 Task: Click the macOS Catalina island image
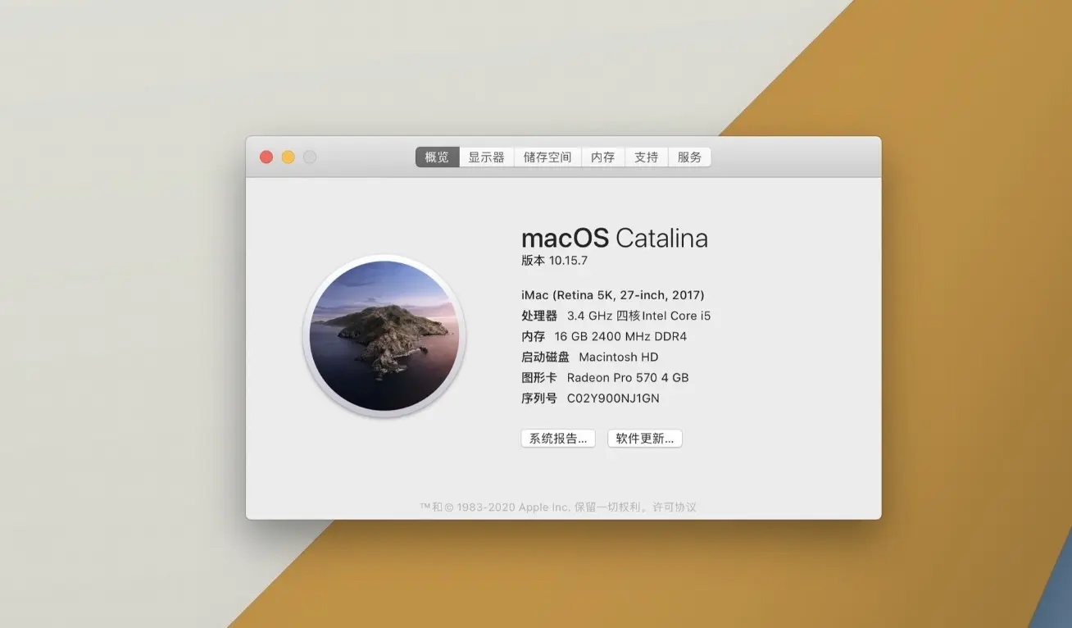pos(385,336)
